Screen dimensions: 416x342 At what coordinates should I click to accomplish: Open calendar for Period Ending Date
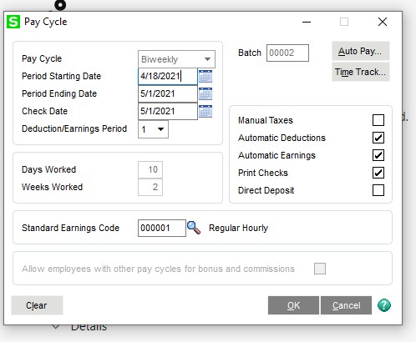205,93
